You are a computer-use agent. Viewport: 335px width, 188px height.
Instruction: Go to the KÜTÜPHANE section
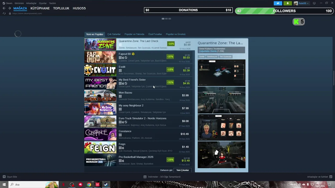coord(40,8)
